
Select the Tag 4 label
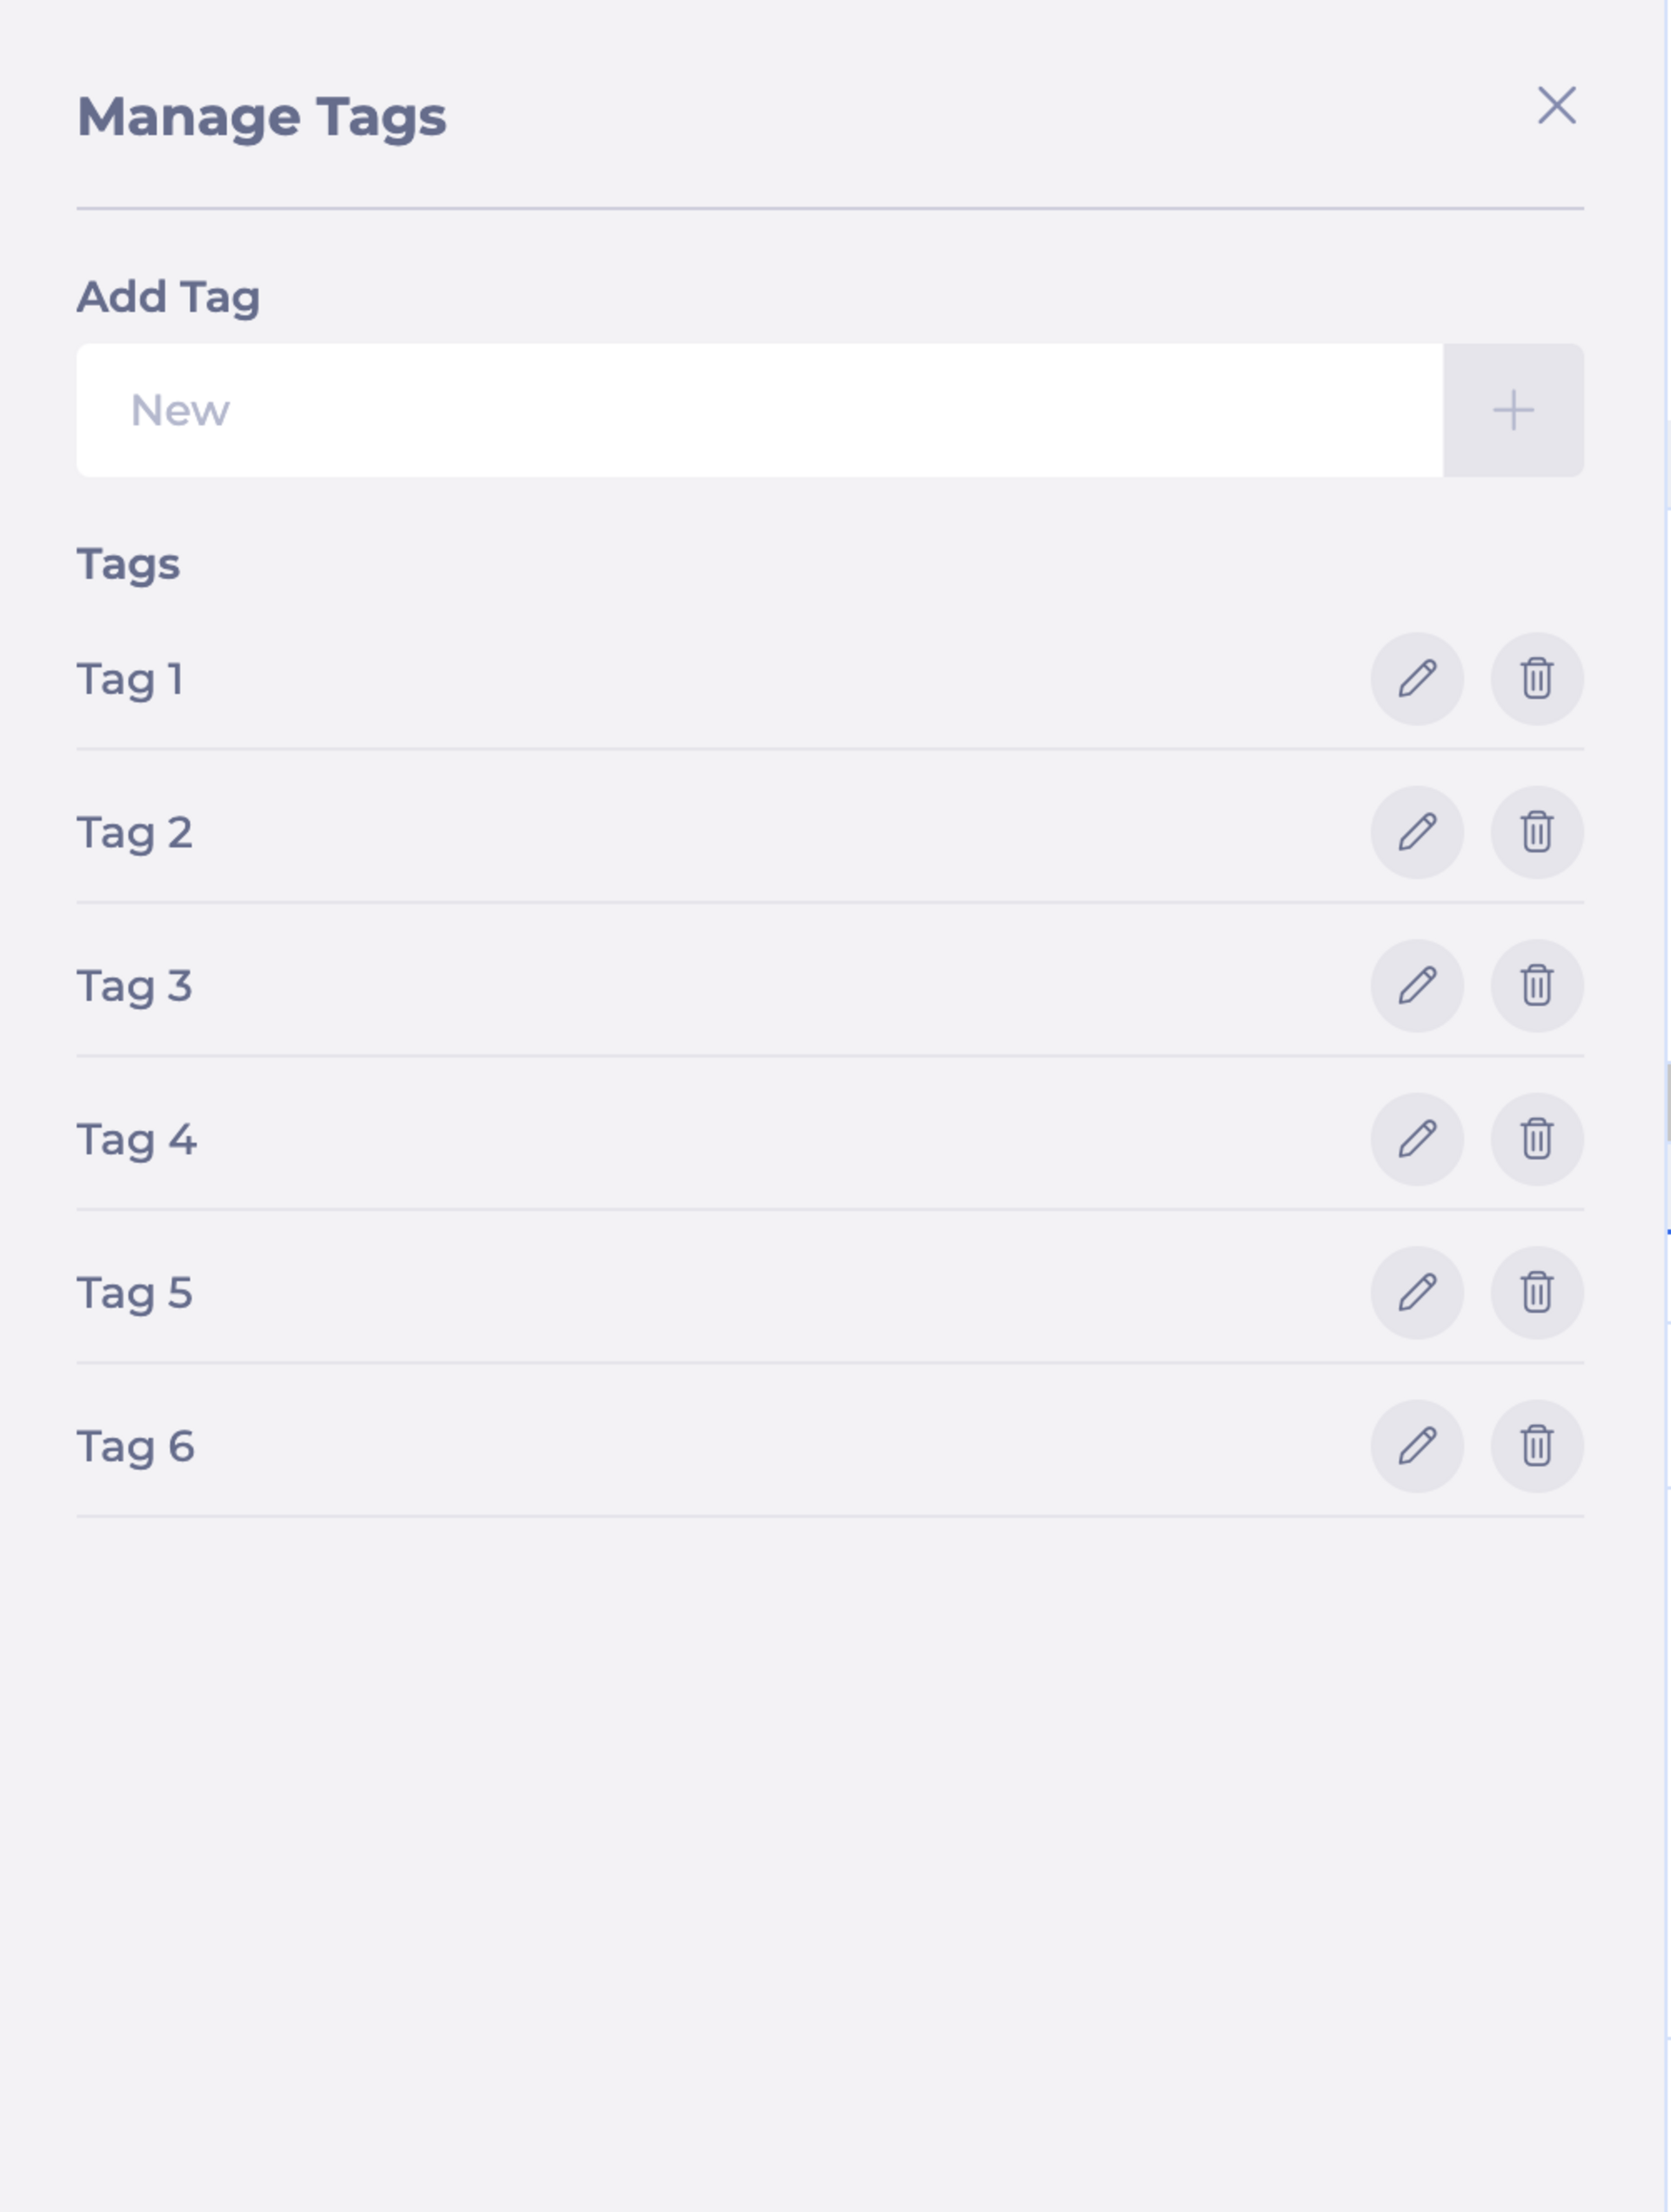point(137,1140)
